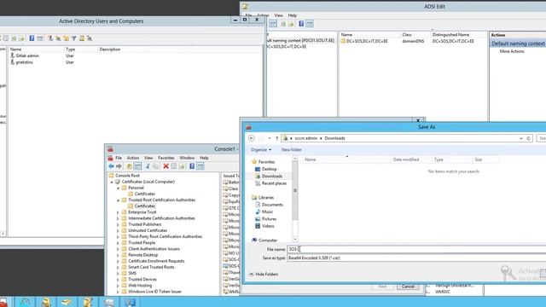This screenshot has width=546, height=307.
Task: Collapse Trusted Root Certification Authorities node
Action: coord(118,200)
